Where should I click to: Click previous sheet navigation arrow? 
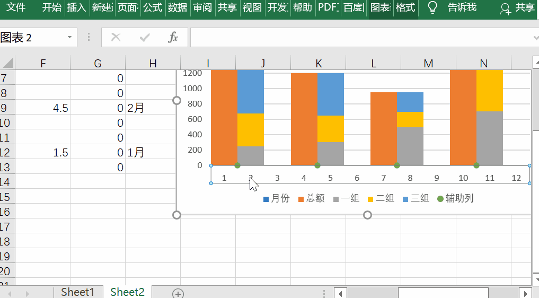(10, 294)
